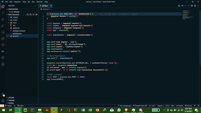This screenshot has width=201, height=113.
Task: Open package.json in the explorer
Action: [x=17, y=33]
